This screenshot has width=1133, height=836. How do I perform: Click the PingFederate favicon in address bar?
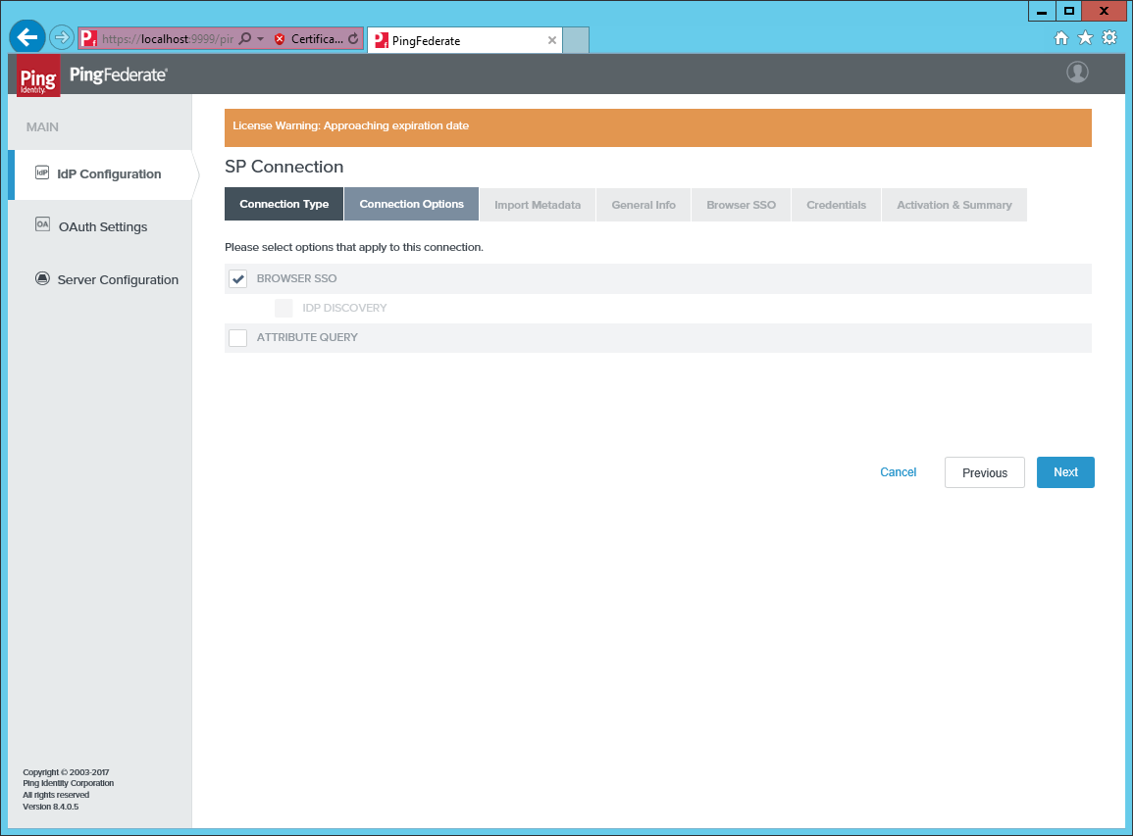pos(88,38)
